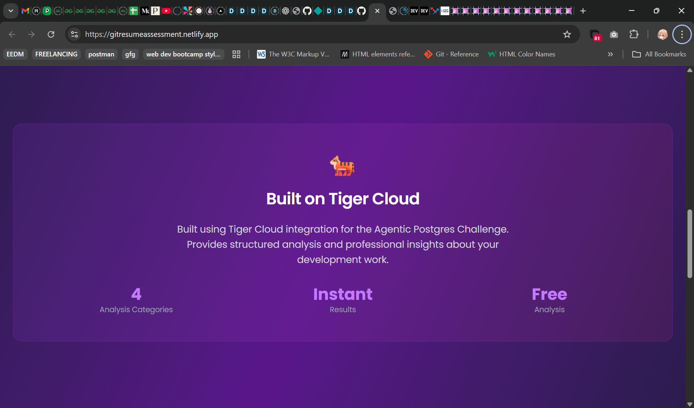
Task: Reload the current page
Action: click(51, 34)
